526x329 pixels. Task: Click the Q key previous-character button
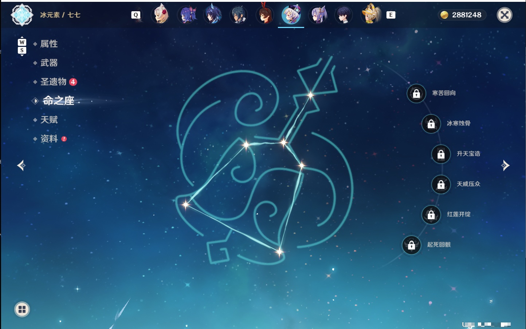[136, 15]
